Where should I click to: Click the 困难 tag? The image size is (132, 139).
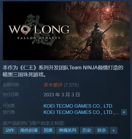(48, 130)
